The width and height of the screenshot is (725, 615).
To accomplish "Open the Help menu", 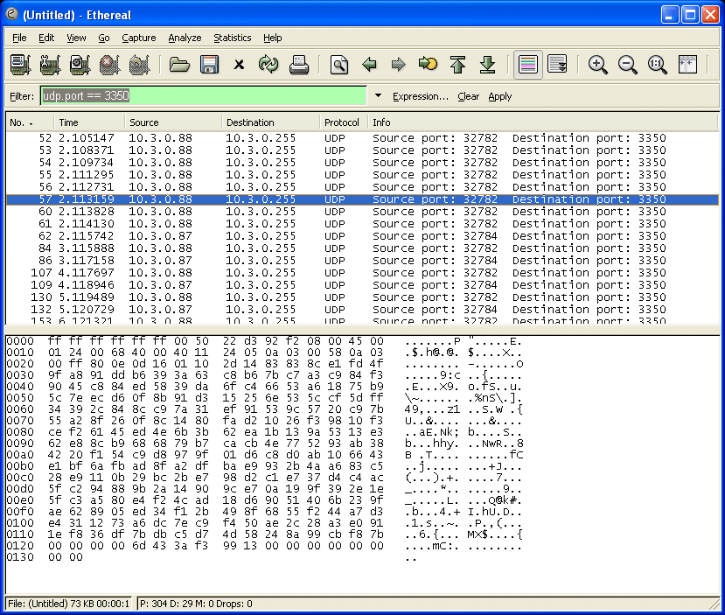I will click(272, 38).
